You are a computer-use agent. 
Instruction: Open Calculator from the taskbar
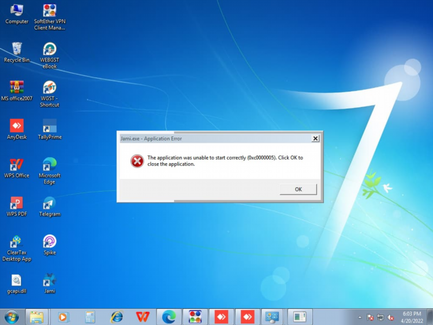[90, 317]
